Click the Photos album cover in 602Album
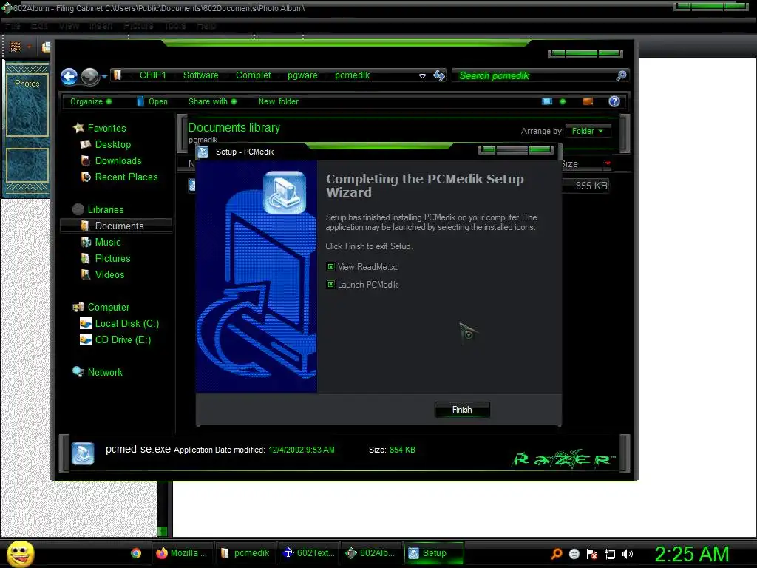Viewport: 757px width, 568px height. pyautogui.click(x=27, y=104)
